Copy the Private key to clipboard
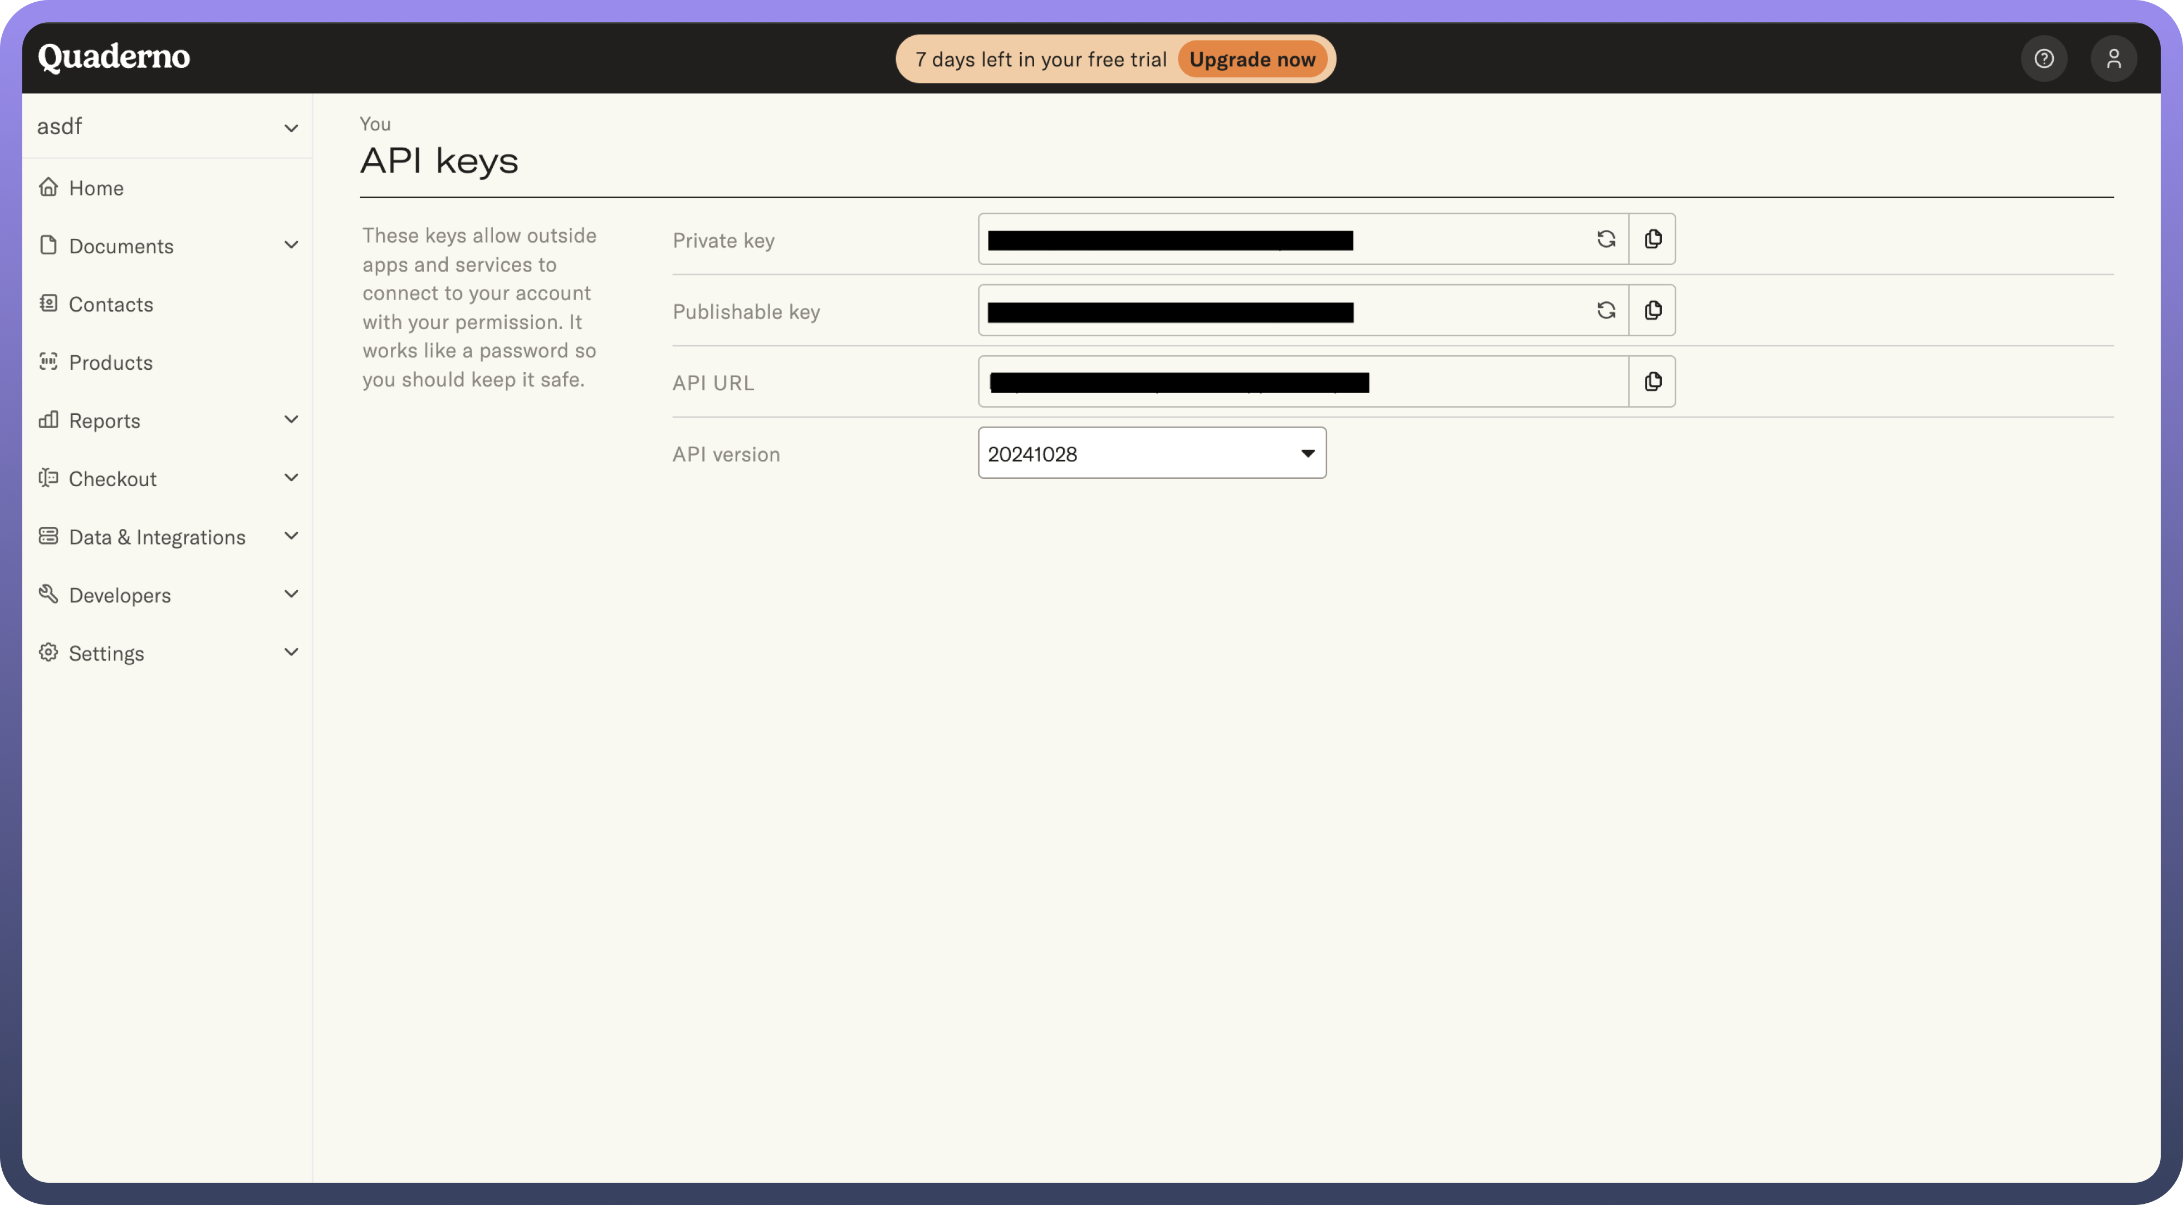This screenshot has width=2183, height=1205. coord(1652,239)
